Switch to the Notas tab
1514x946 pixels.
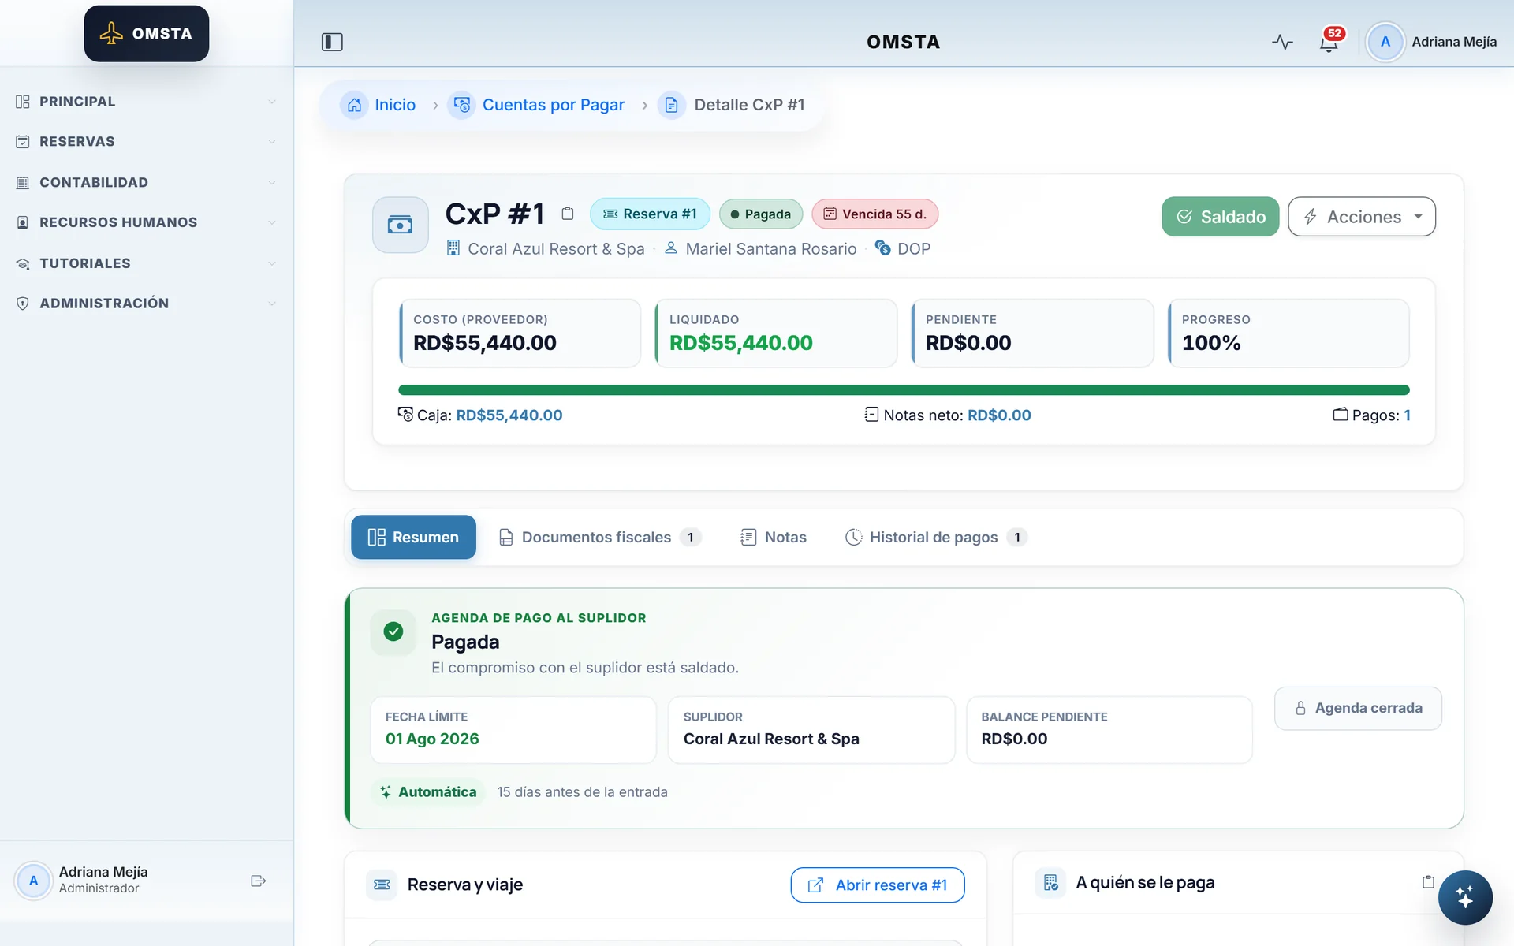pyautogui.click(x=774, y=537)
